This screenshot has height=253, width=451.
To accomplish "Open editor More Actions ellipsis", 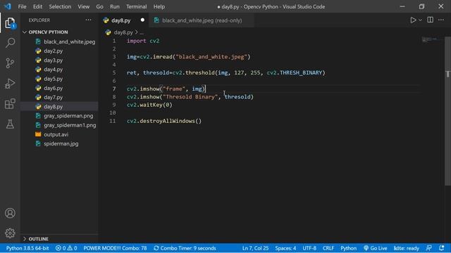I will pos(441,20).
